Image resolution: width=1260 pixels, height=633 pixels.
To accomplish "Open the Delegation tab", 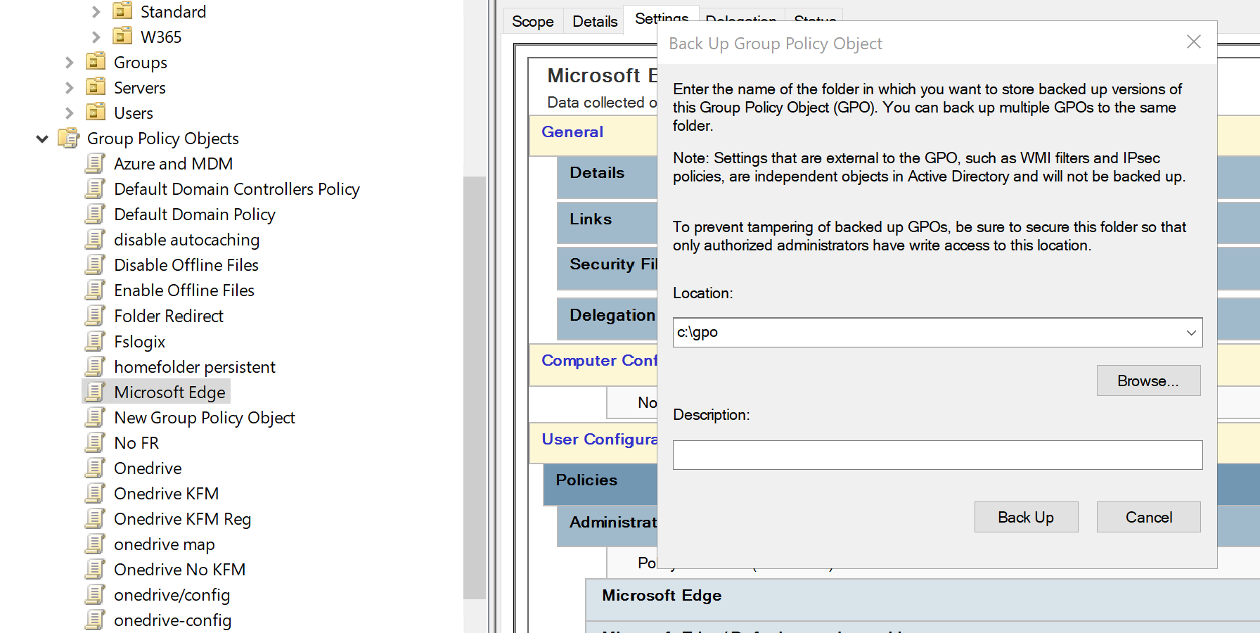I will click(x=740, y=21).
